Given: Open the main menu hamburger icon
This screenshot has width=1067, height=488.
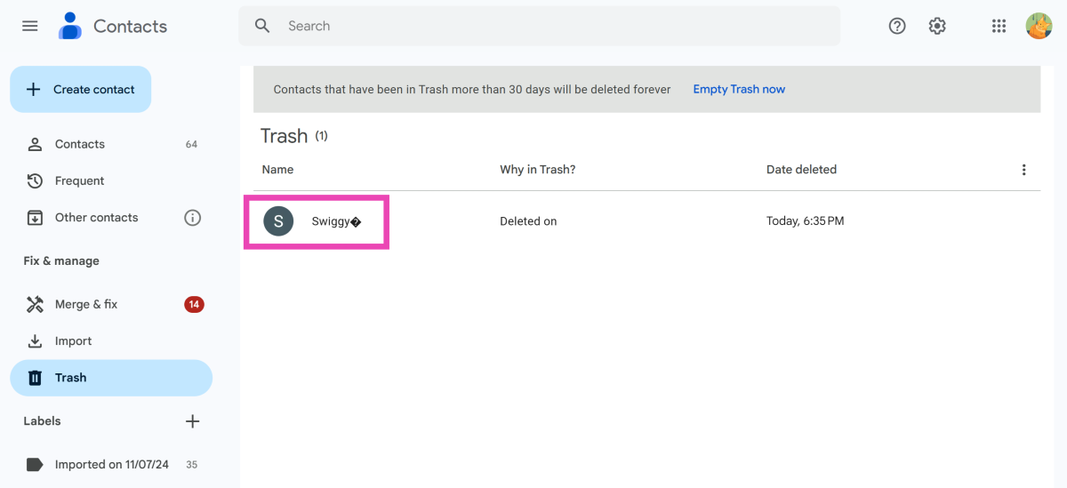Looking at the screenshot, I should 30,26.
